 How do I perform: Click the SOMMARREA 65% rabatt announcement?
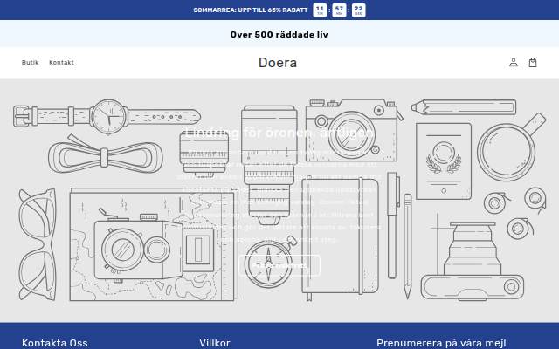click(251, 10)
